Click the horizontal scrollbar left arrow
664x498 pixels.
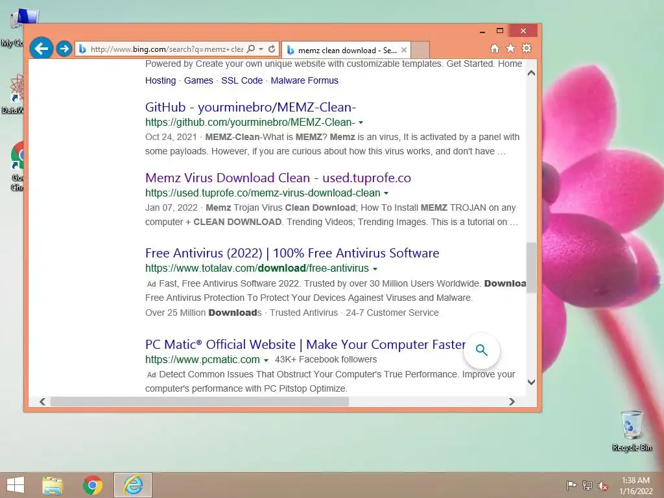coord(42,401)
